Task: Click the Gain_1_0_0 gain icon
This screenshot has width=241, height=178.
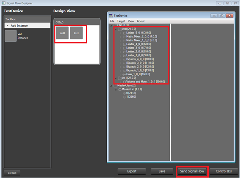Action: point(125,74)
